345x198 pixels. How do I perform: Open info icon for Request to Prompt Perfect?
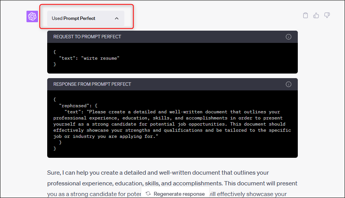pyautogui.click(x=289, y=37)
